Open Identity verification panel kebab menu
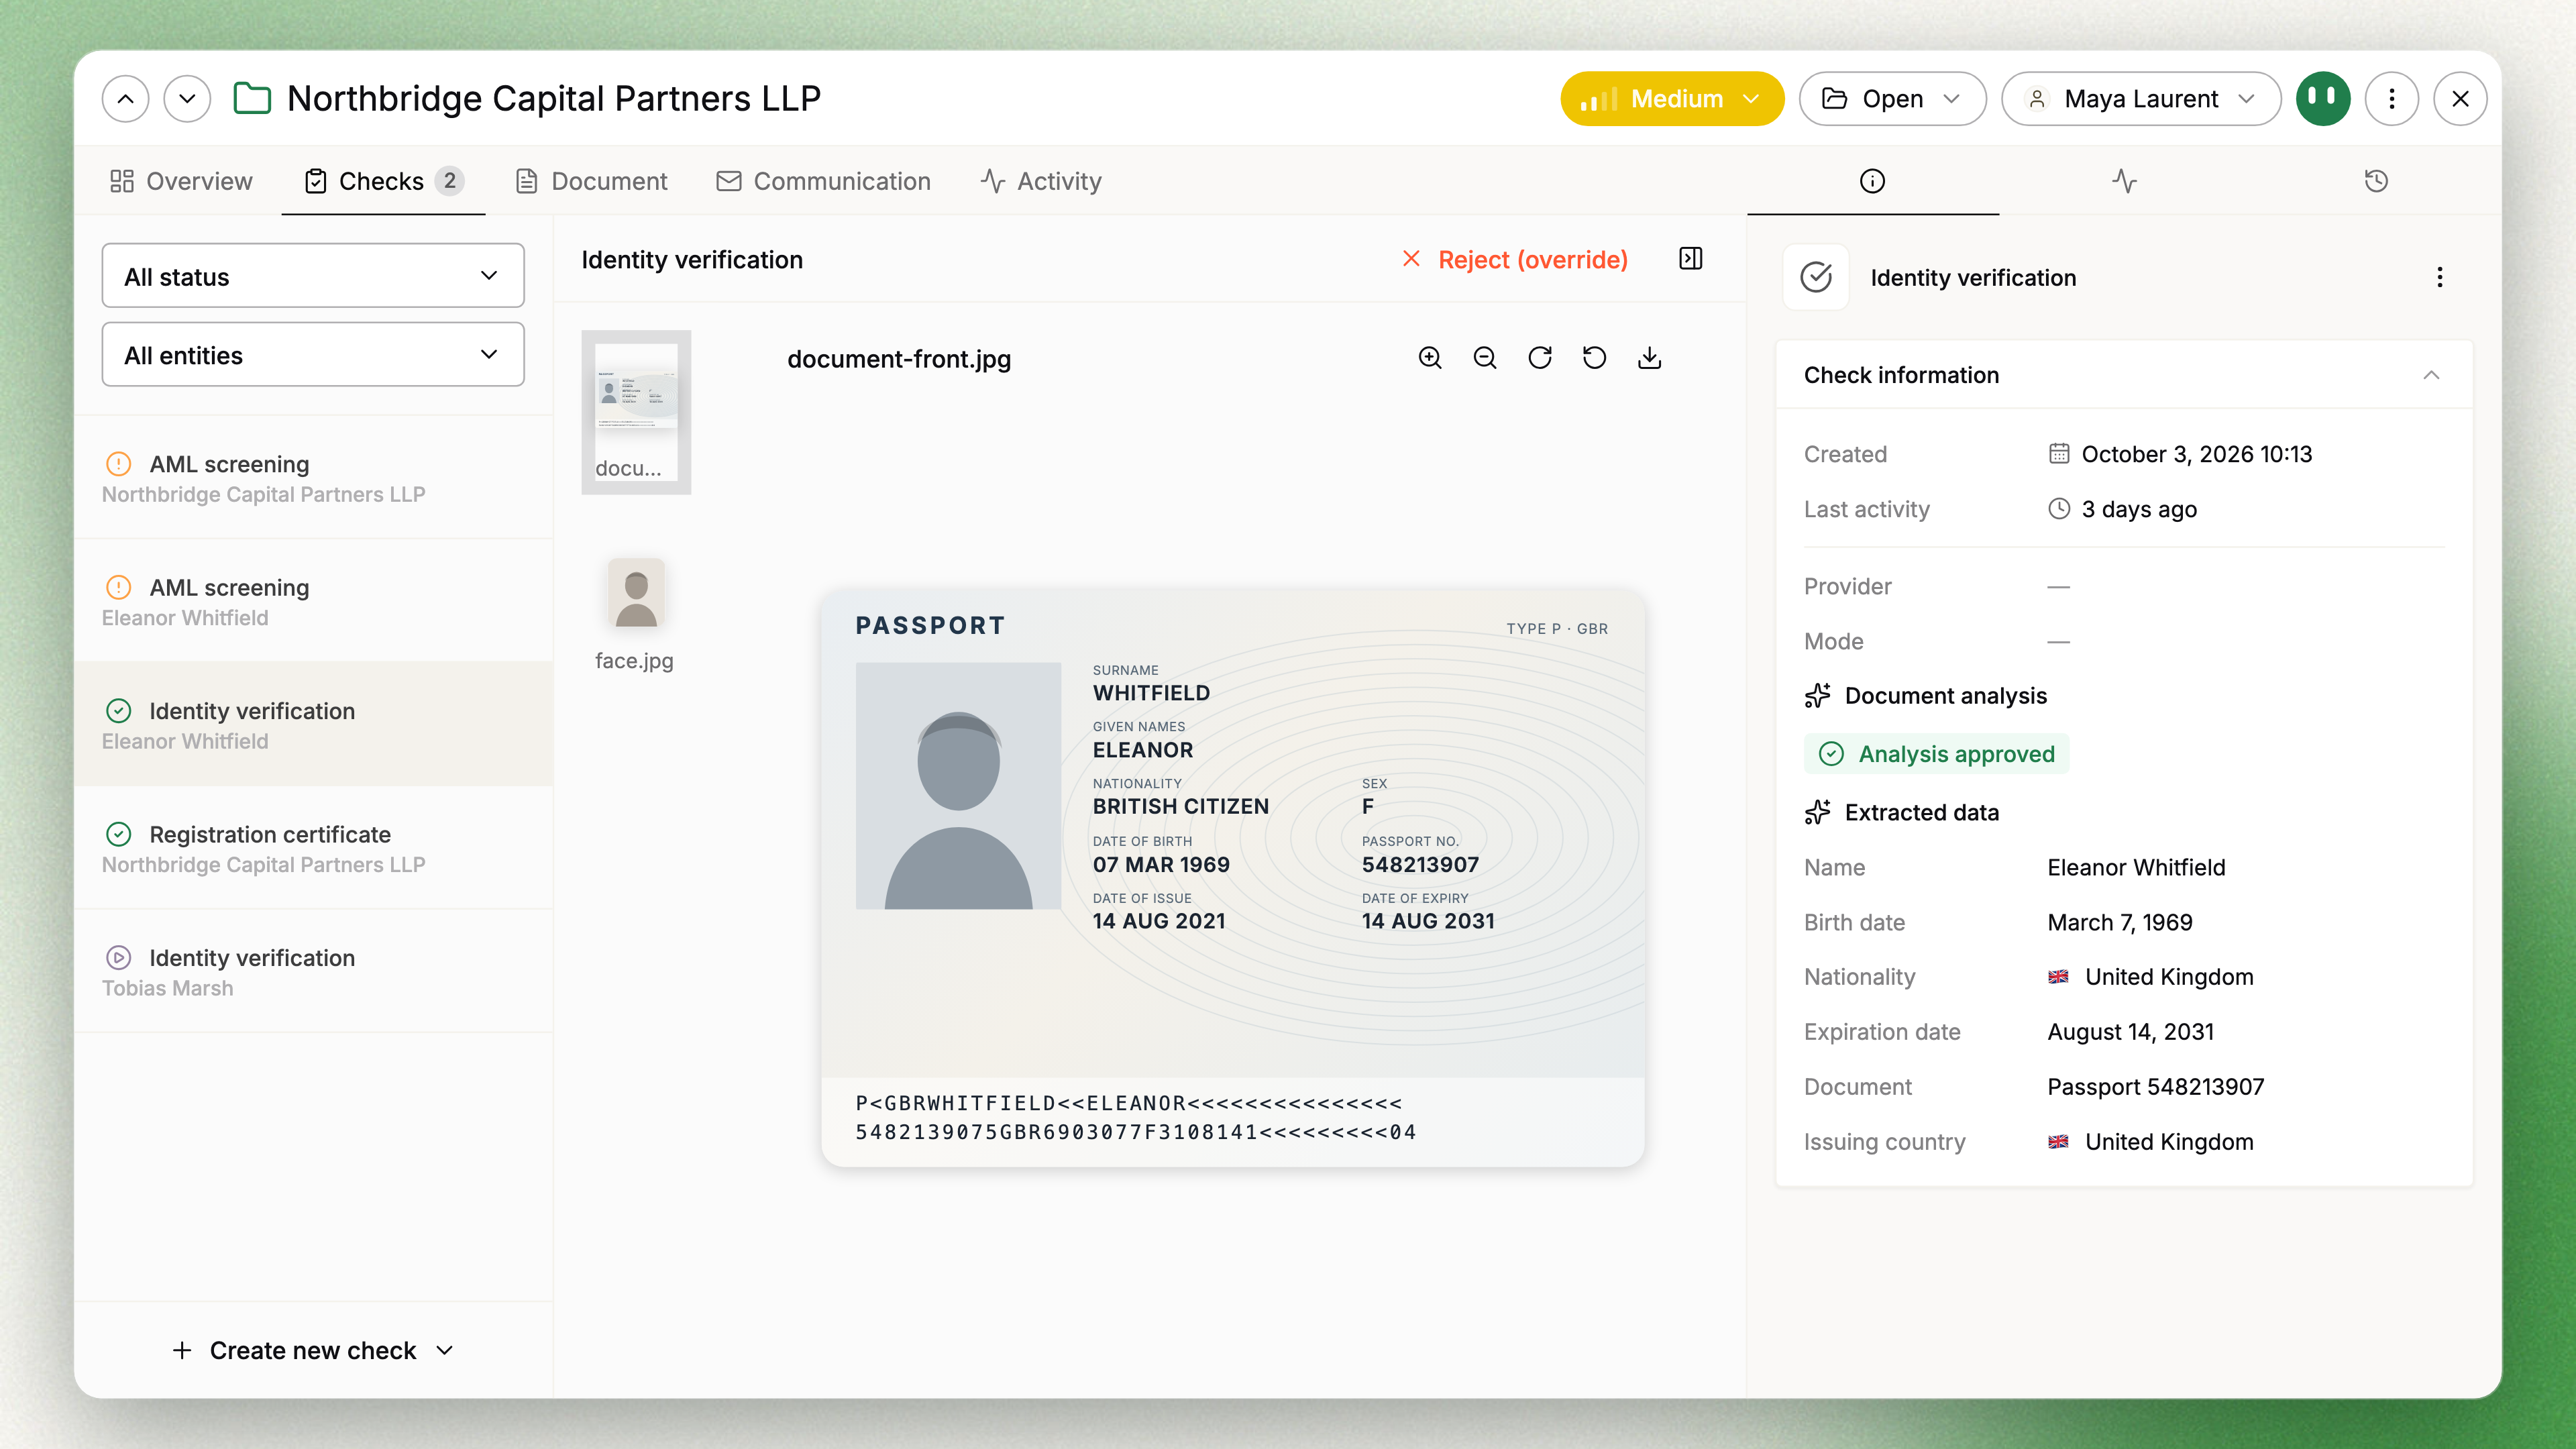The image size is (2576, 1449). (2440, 277)
